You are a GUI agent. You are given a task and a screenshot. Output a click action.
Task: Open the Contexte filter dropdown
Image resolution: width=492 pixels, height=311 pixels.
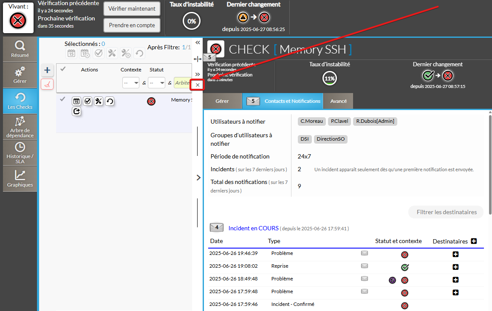coord(131,83)
